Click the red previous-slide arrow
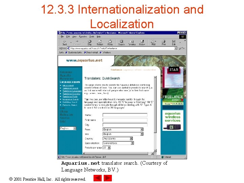 (x=97, y=178)
